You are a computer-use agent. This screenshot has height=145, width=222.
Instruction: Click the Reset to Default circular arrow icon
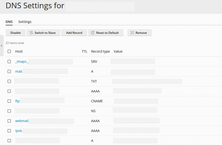[x=93, y=33]
